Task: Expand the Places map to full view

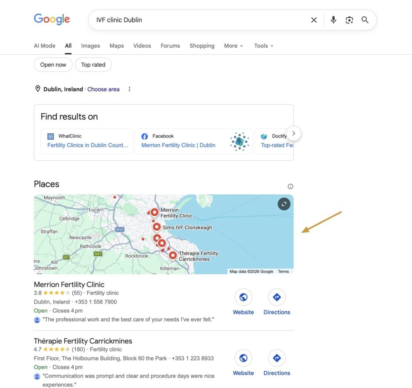Action: click(284, 204)
